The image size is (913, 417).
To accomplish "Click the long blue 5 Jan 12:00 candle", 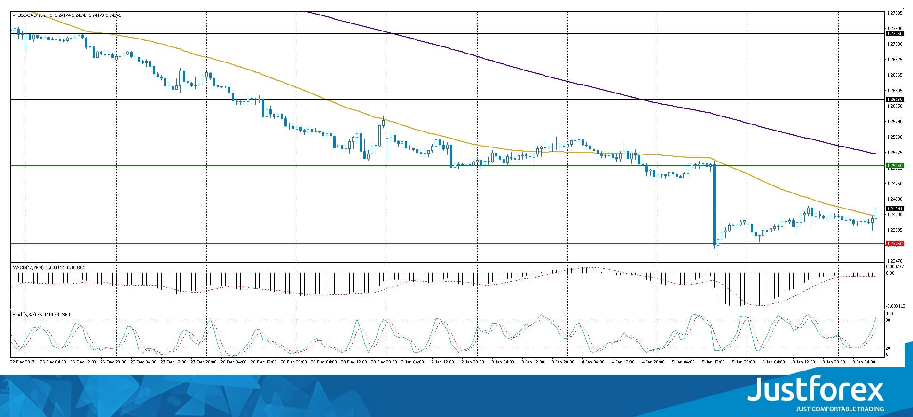I will [715, 204].
